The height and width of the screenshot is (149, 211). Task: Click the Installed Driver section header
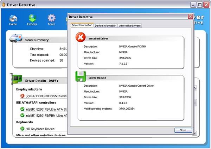coord(98,38)
